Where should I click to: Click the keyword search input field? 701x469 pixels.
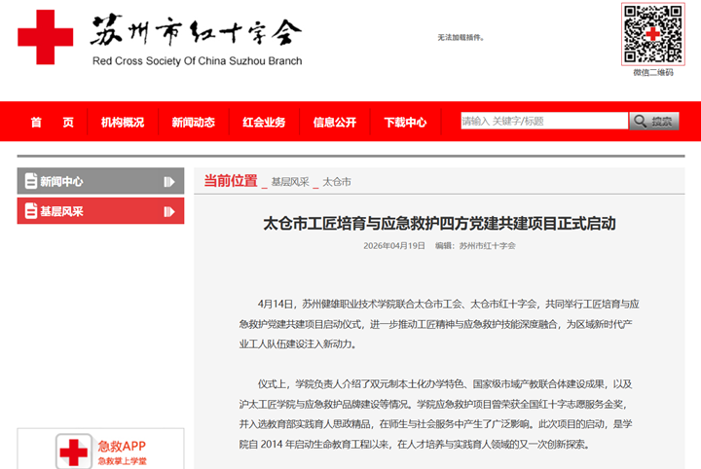(x=543, y=122)
